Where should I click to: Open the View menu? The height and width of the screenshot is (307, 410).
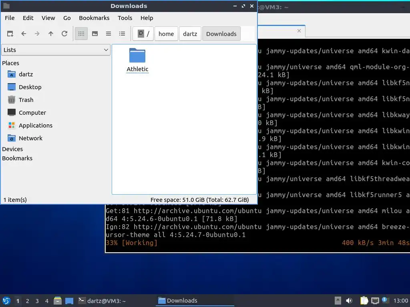point(48,18)
